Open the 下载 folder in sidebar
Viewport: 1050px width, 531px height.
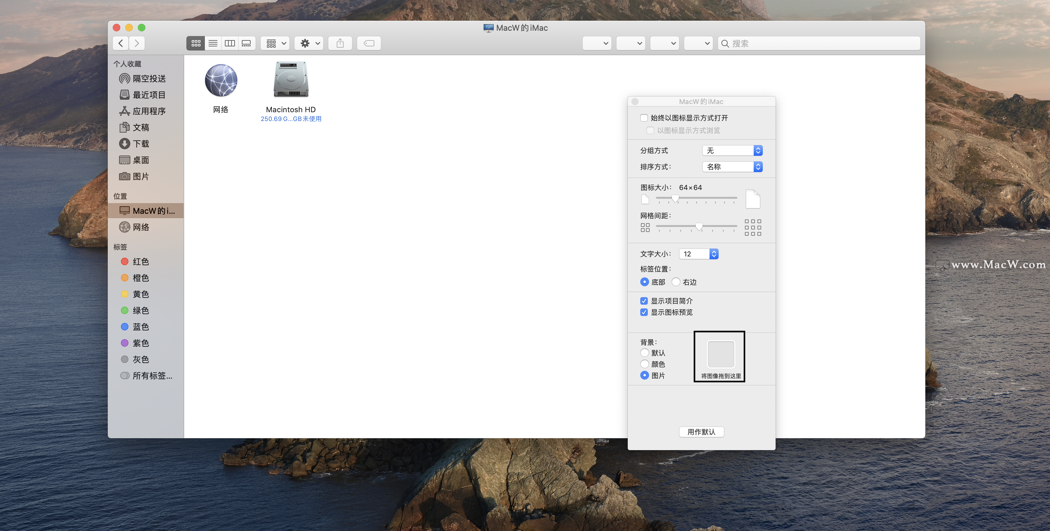click(142, 144)
